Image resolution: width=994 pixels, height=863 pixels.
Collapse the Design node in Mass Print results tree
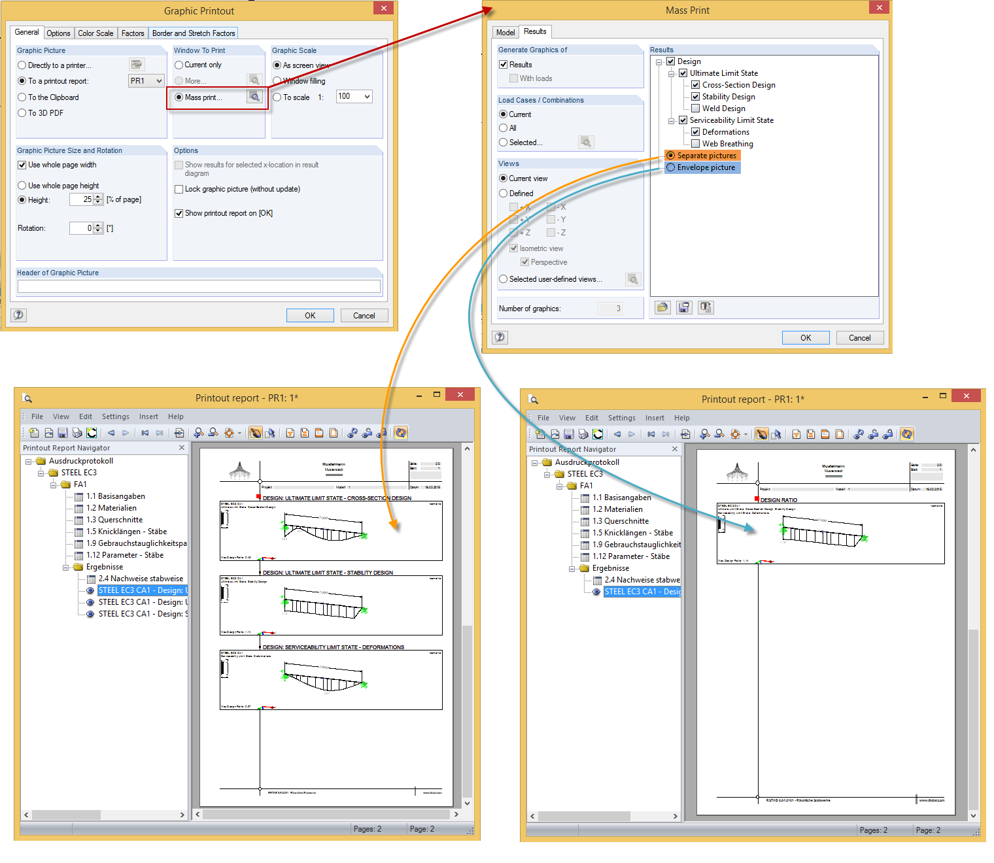(x=659, y=62)
